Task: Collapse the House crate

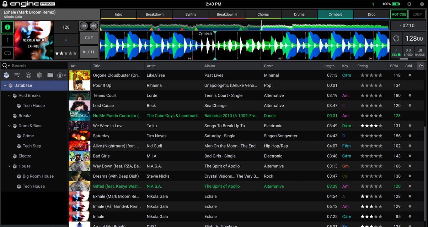Action: coord(10,166)
